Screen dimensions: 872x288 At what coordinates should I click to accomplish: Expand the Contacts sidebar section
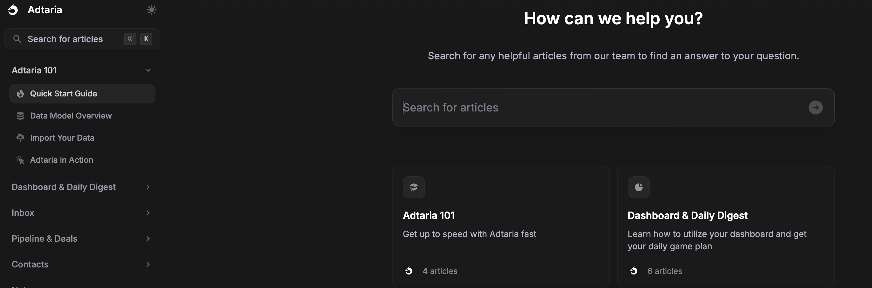coord(148,264)
